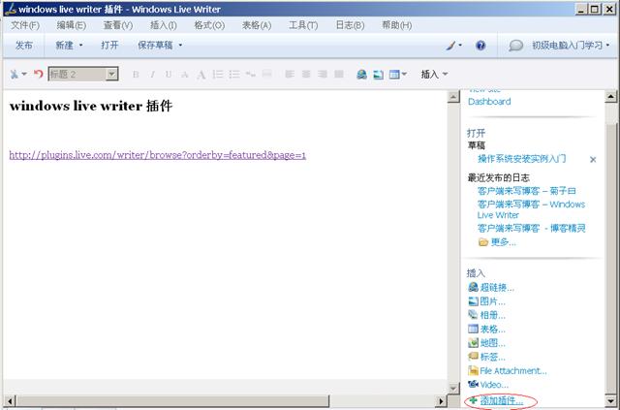
Task: Open post 客户端来写博客 – 菊子曰
Action: (x=526, y=191)
